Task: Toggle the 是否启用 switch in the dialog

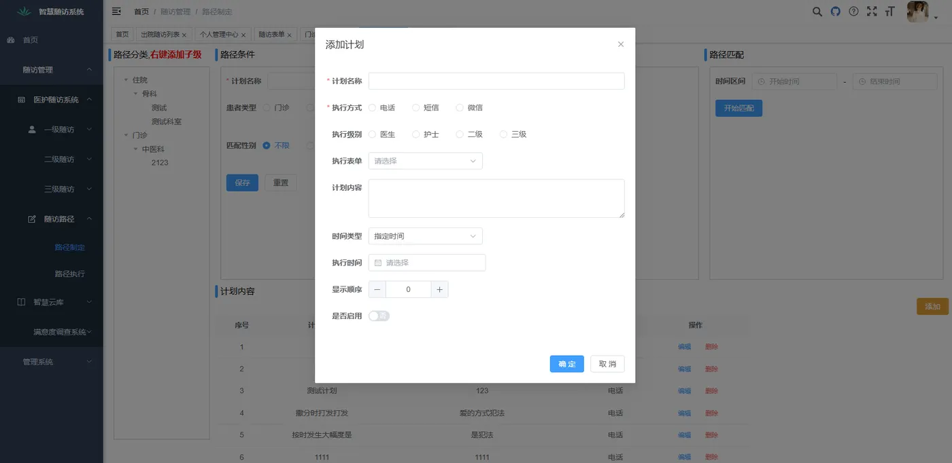Action: (379, 316)
